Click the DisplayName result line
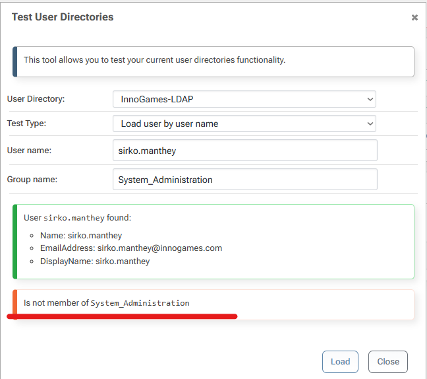 click(94, 261)
